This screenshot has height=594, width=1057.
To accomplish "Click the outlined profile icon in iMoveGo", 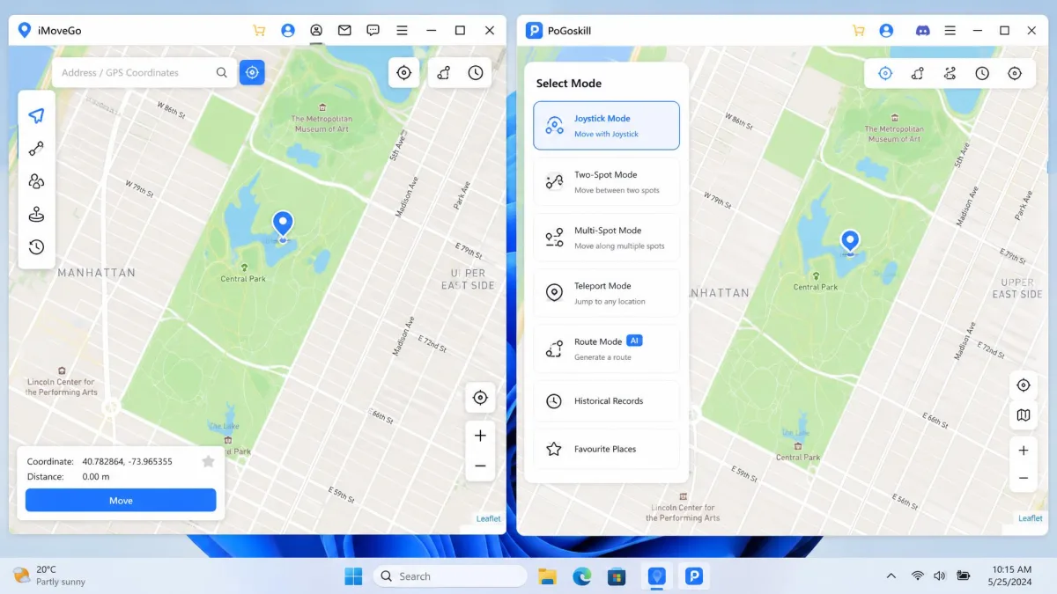I will [315, 30].
